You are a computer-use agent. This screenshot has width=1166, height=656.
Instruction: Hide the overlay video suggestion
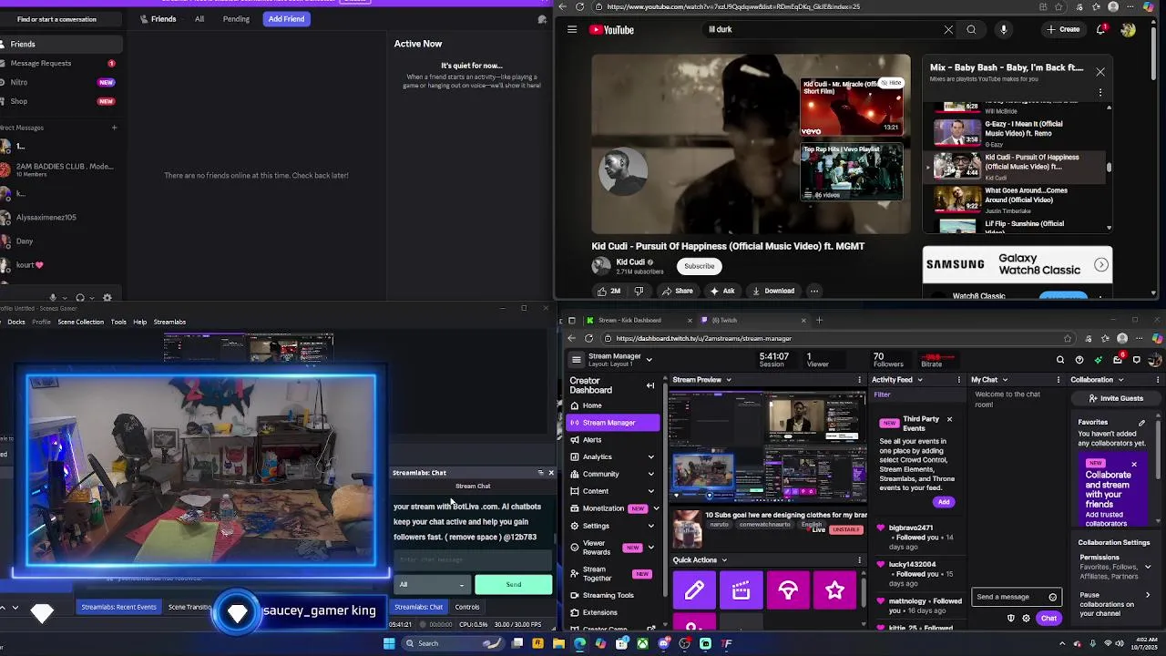pos(891,83)
